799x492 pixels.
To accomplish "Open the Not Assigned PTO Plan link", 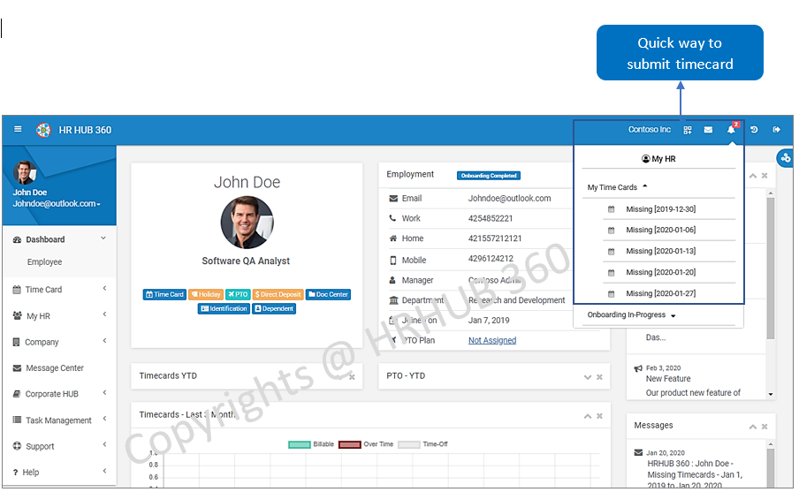I will [x=492, y=340].
